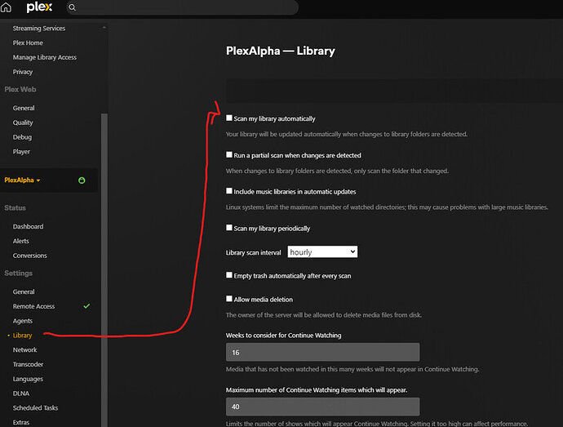
Task: Open Extras settings
Action: pos(21,422)
